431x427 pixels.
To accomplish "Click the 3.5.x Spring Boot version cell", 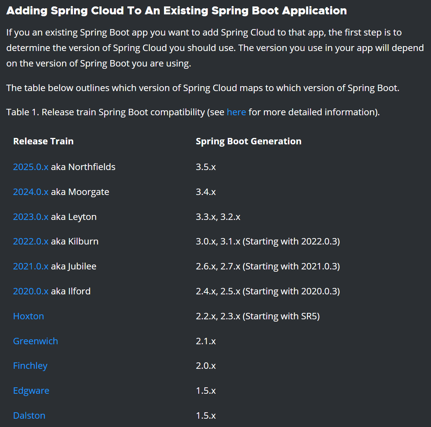I will click(206, 167).
